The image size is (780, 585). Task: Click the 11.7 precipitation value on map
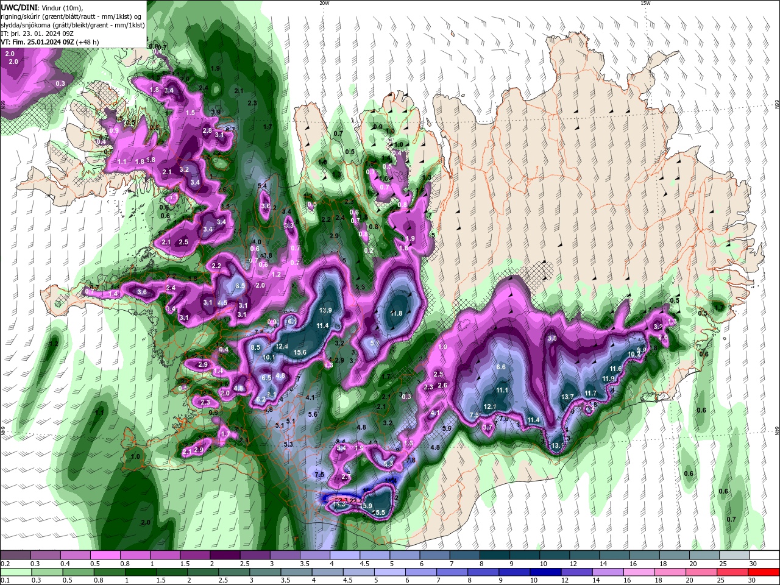590,393
